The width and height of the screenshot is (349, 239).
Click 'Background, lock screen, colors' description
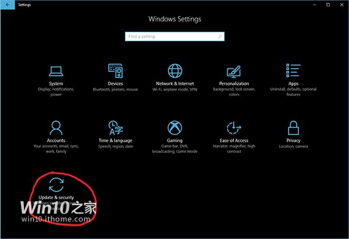coord(234,92)
